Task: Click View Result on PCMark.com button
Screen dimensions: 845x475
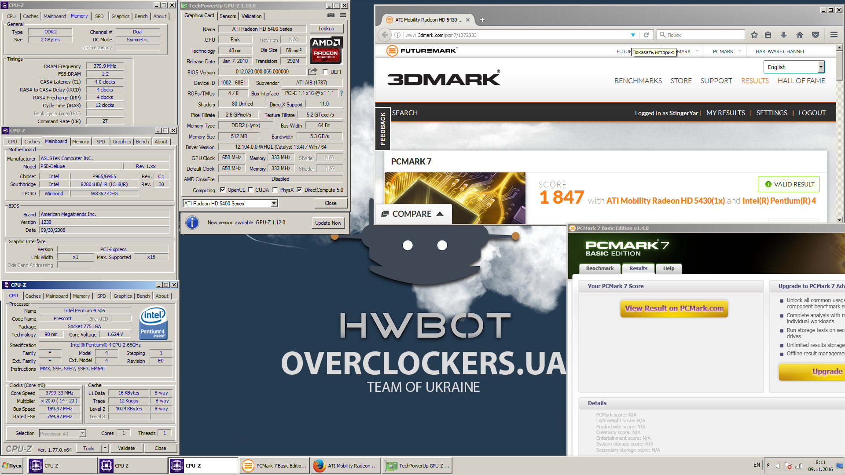Action: point(674,308)
